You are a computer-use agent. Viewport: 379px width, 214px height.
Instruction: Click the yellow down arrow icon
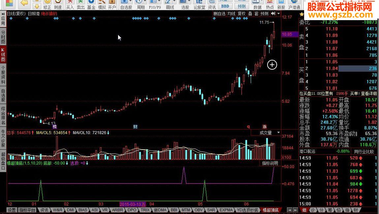[37, 6]
